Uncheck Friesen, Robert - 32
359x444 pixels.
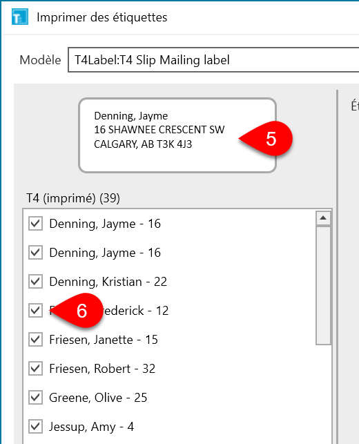35,369
